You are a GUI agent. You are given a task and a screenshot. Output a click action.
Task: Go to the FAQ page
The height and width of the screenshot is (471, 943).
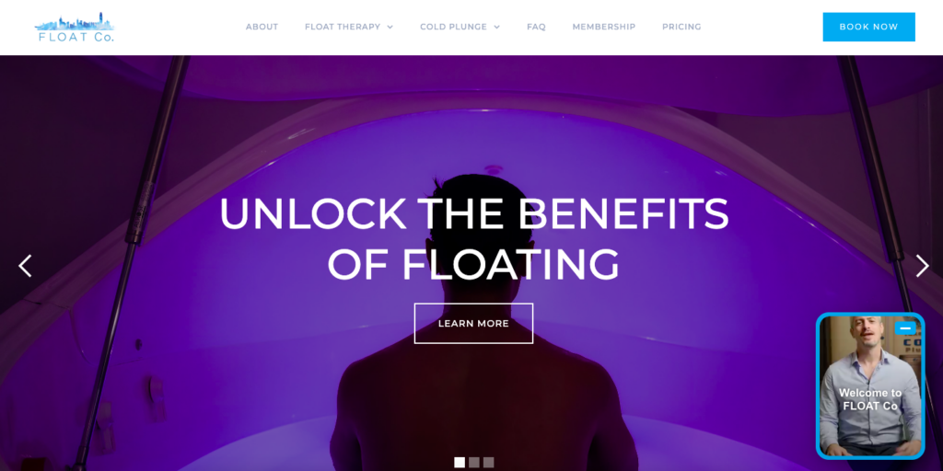tap(536, 27)
